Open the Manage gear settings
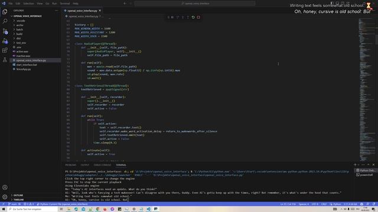This screenshot has width=378, height=212. tap(5, 197)
